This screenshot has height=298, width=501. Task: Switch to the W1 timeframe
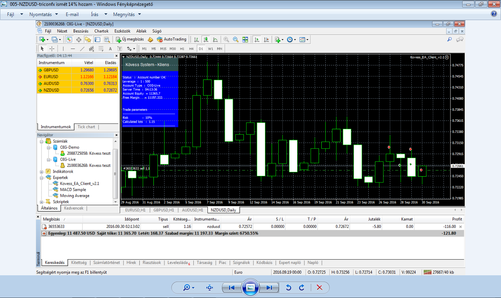click(211, 49)
